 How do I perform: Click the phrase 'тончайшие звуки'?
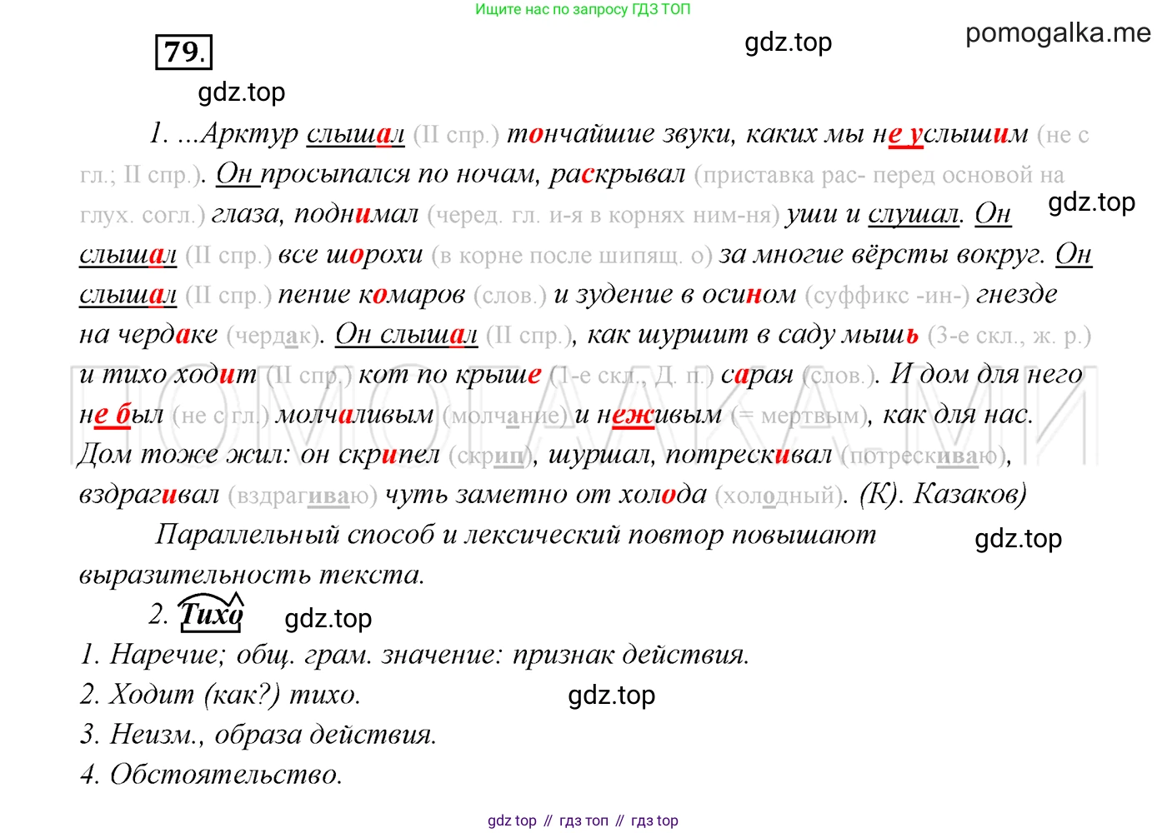[621, 133]
